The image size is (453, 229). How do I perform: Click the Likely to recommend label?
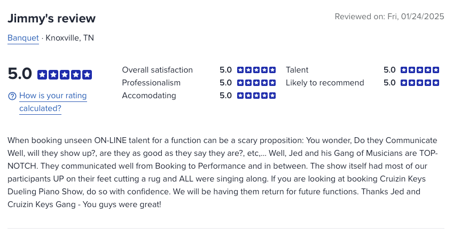click(325, 83)
